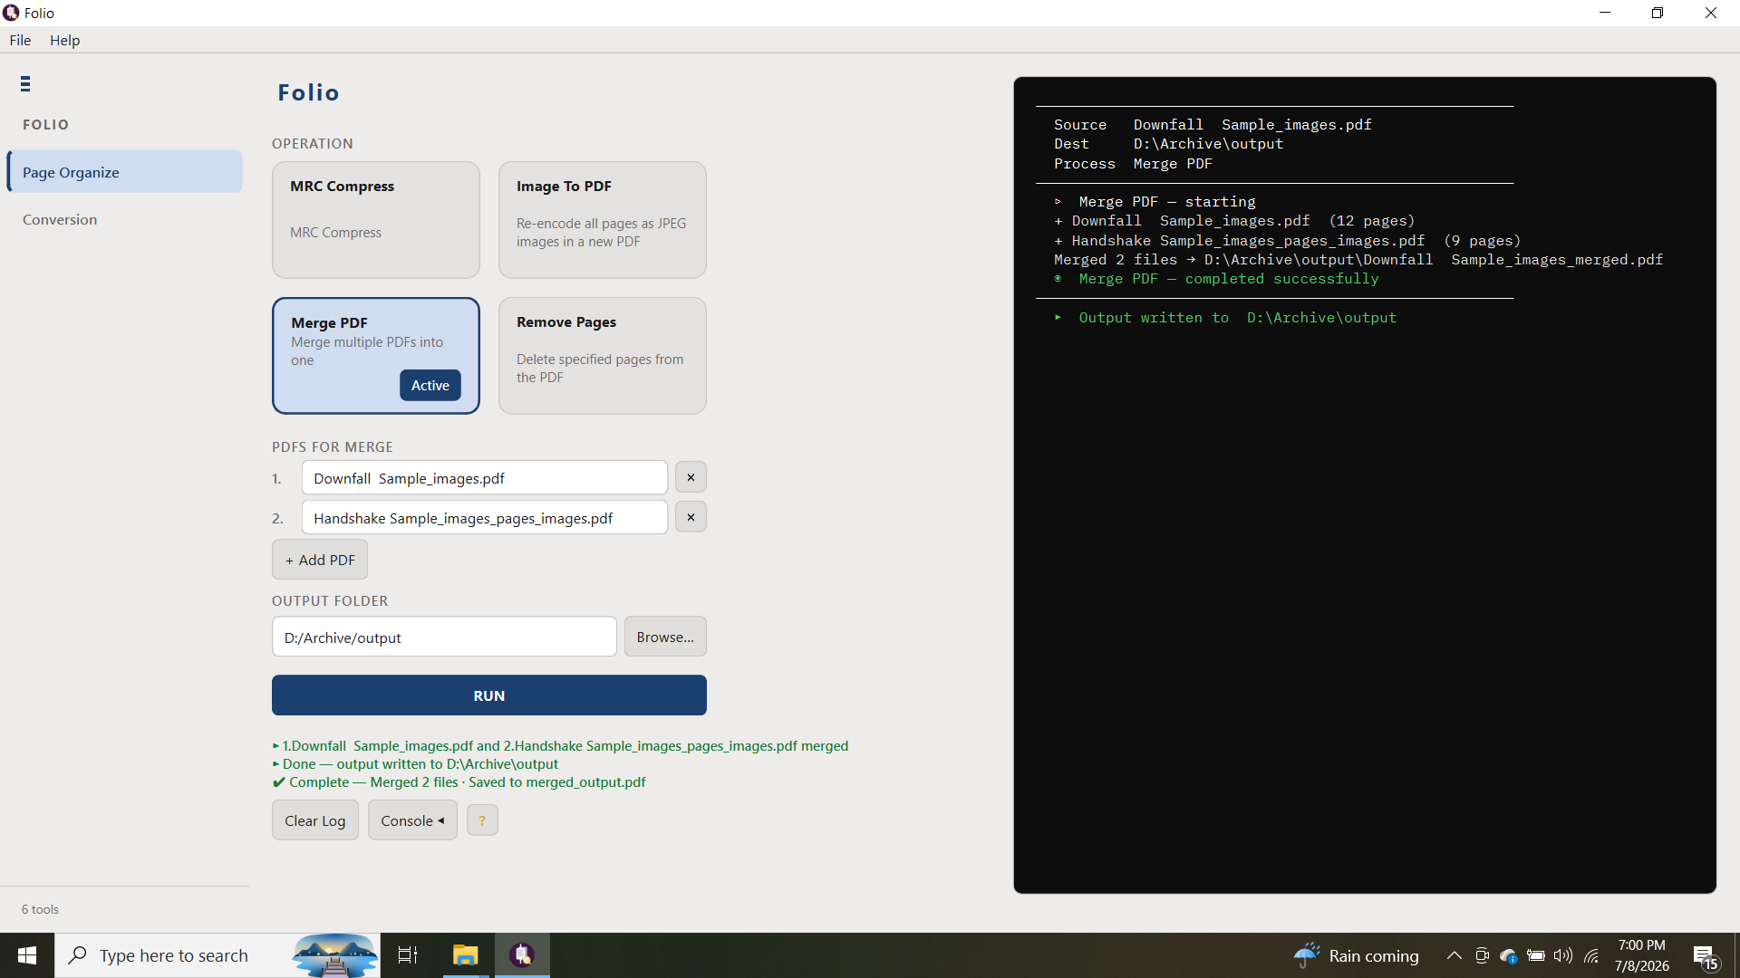This screenshot has height=978, width=1740.
Task: Open File Explorer from the taskbar
Action: click(465, 955)
